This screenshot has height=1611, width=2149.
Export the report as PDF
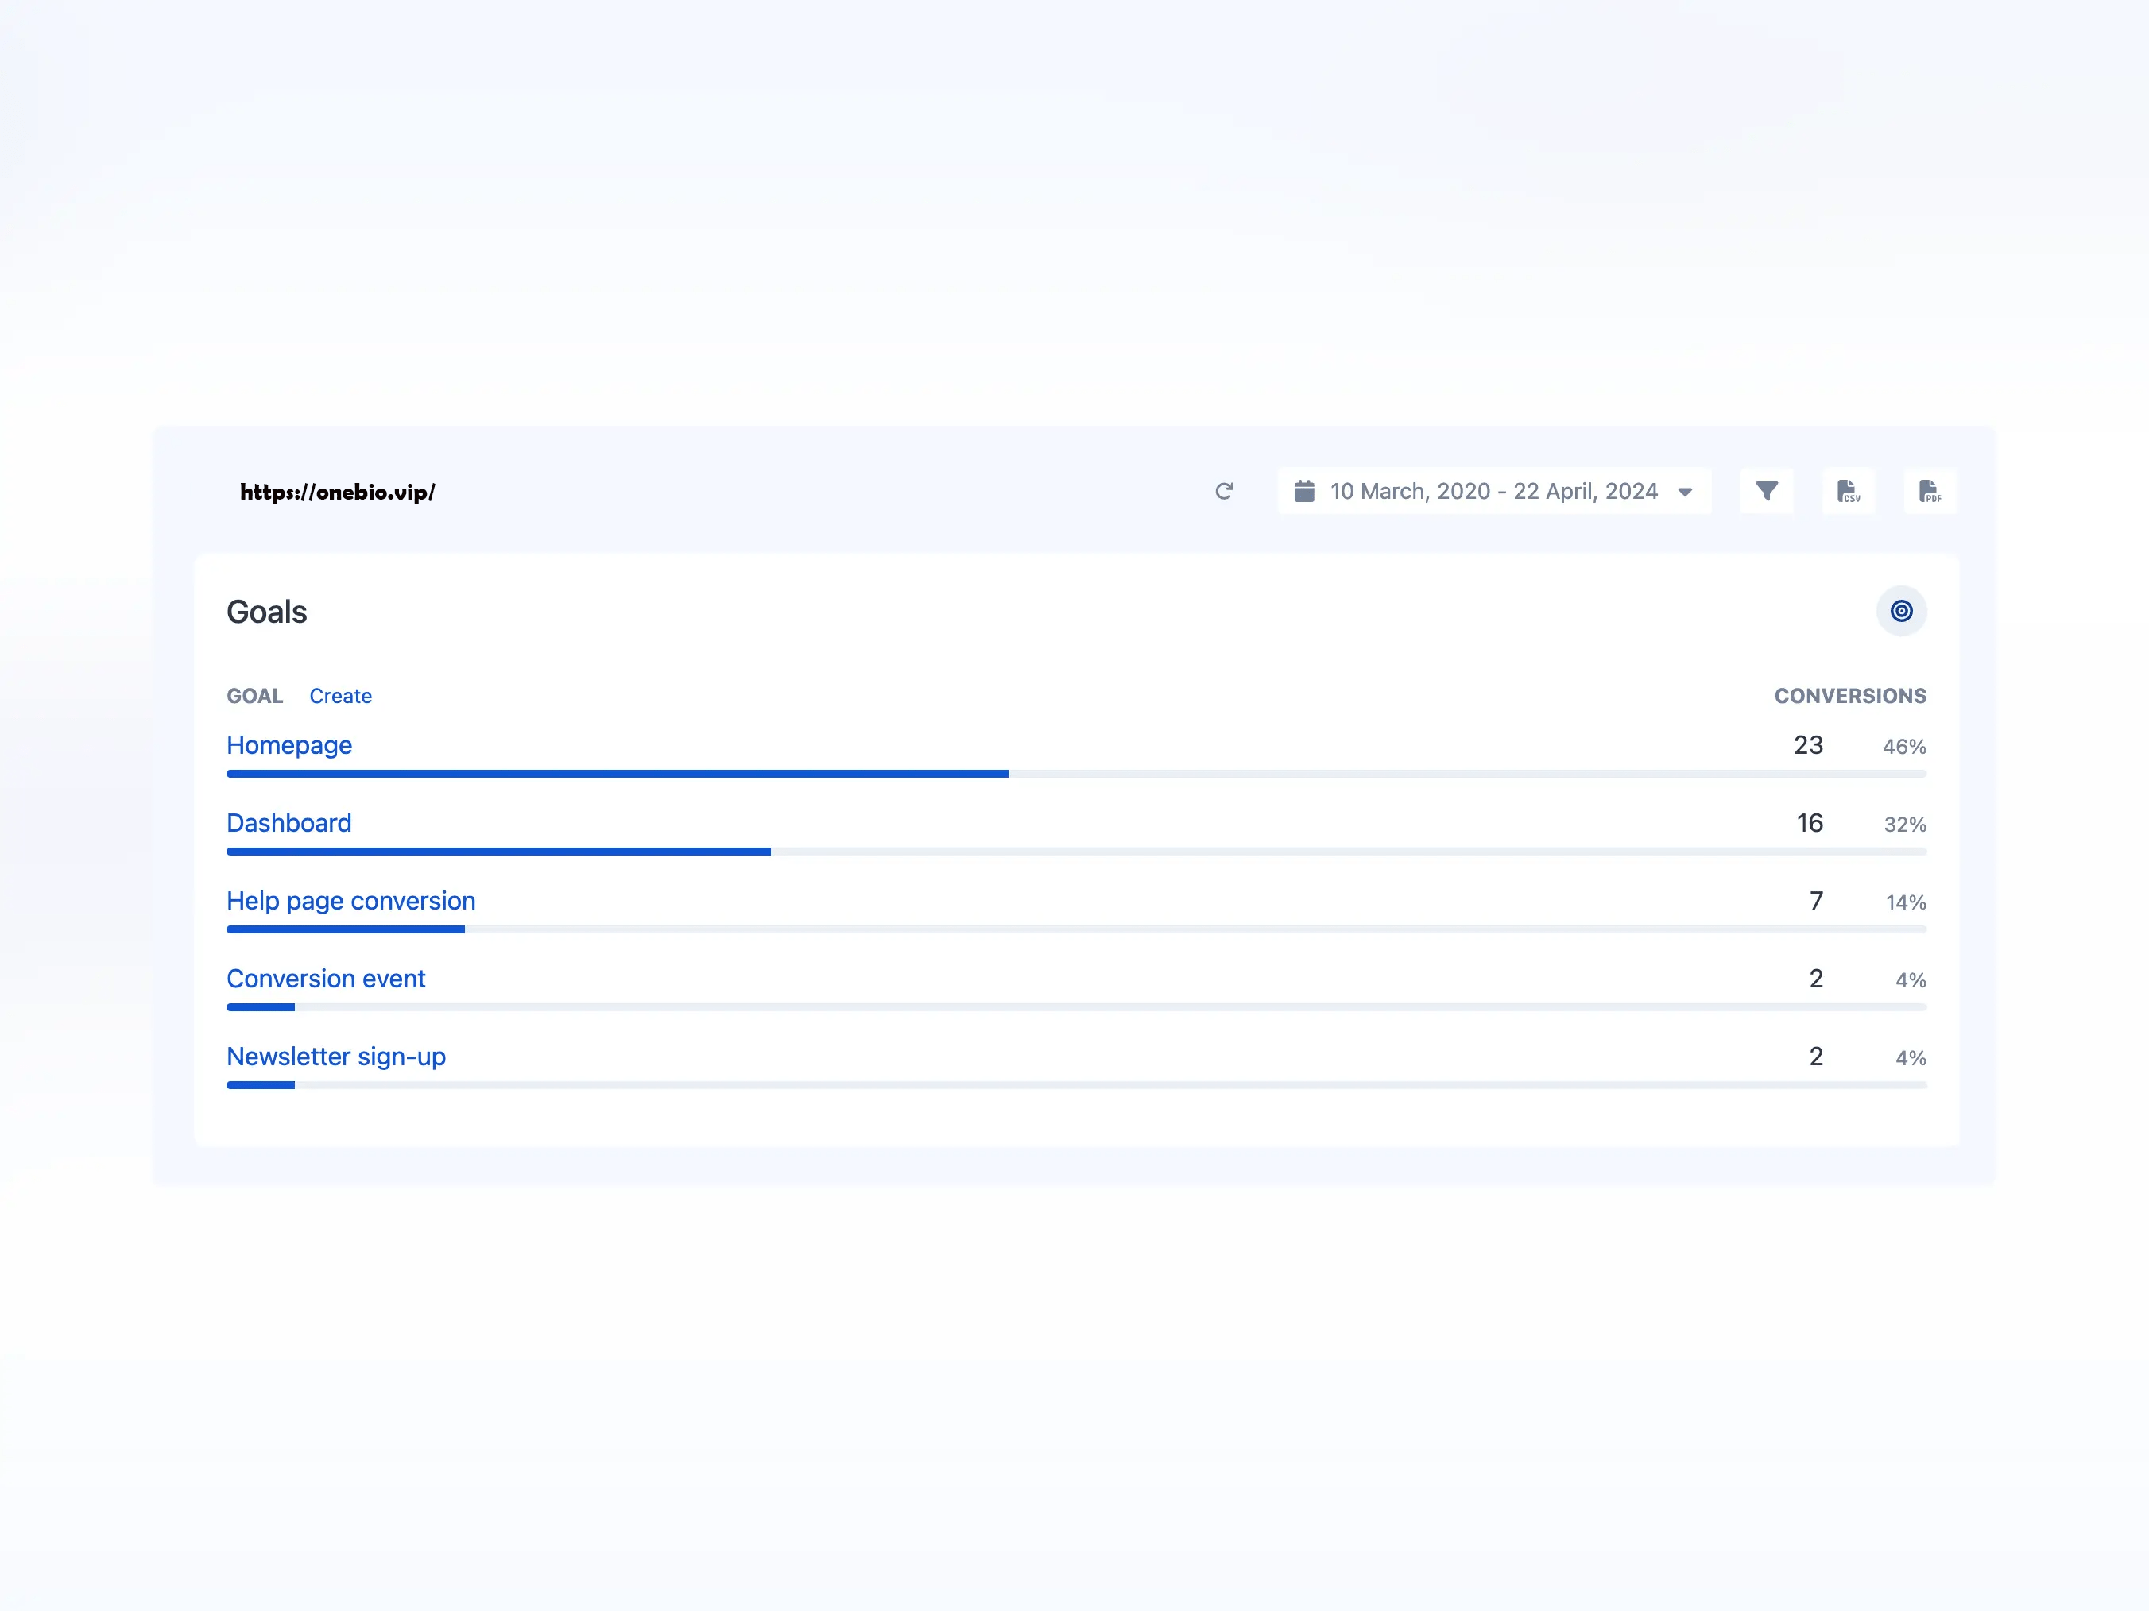coord(1930,492)
